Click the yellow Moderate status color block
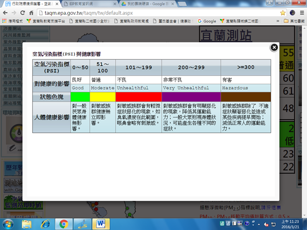Viewport: 307px width, 230px height. 103,97
